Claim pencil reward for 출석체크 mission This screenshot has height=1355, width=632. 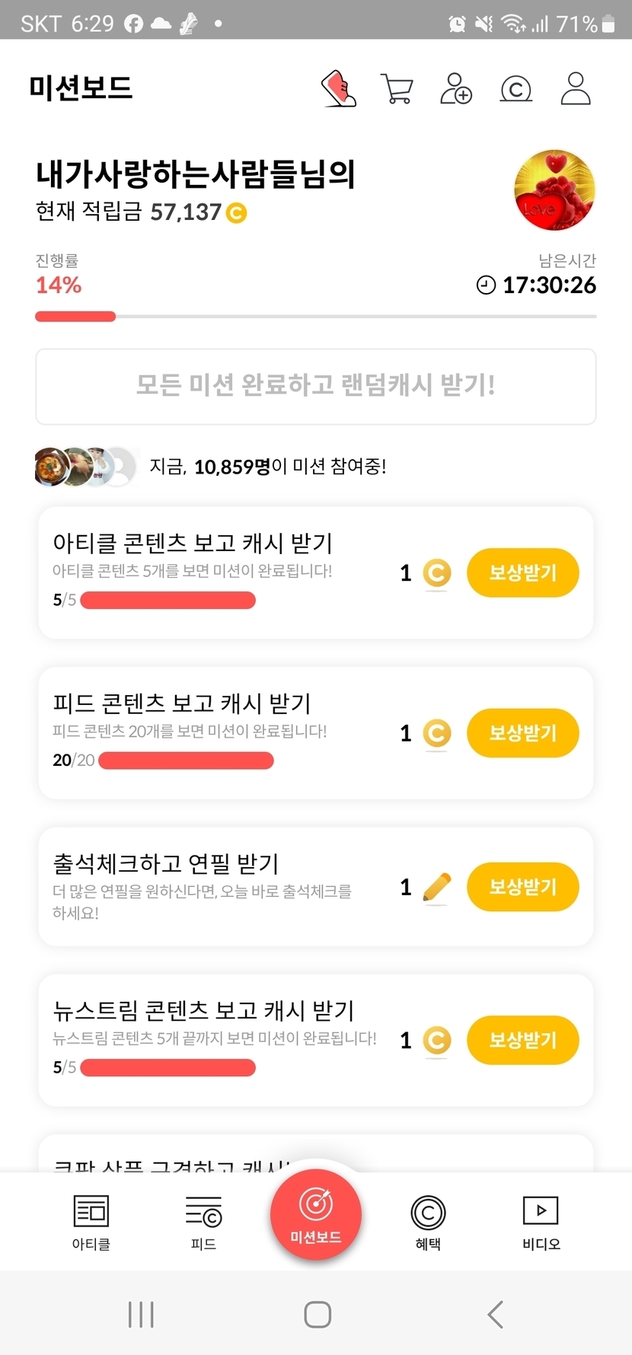tap(522, 887)
